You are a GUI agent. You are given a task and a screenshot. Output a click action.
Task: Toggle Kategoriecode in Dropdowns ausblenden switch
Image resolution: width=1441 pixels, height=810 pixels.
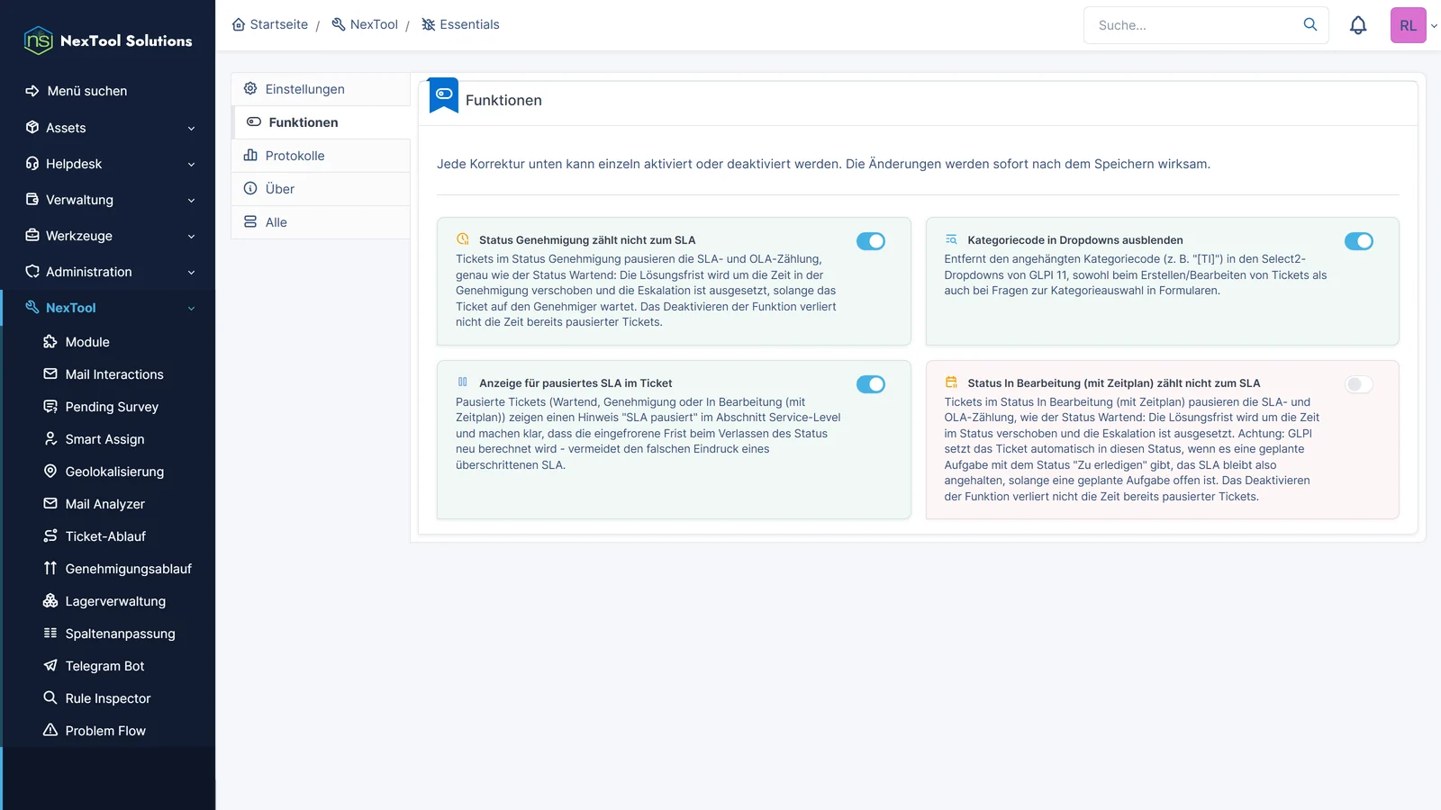click(x=1359, y=241)
